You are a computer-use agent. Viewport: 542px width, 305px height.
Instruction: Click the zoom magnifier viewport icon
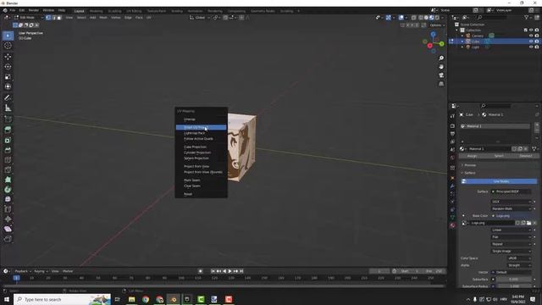[x=441, y=58]
